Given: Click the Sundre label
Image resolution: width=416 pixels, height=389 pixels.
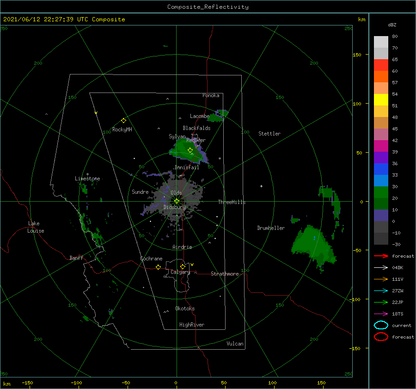Looking at the screenshot, I should pyautogui.click(x=140, y=191).
